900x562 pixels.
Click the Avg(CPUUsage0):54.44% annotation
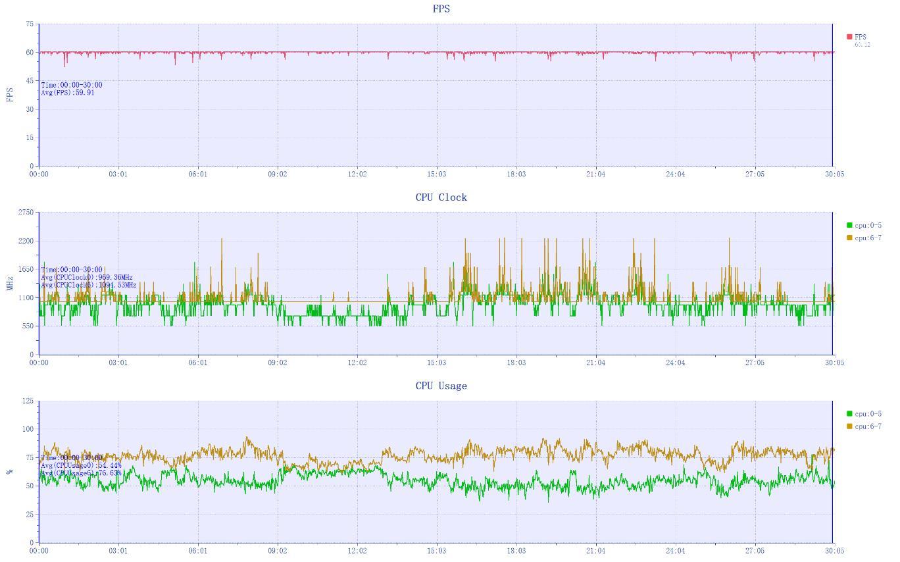pos(81,465)
